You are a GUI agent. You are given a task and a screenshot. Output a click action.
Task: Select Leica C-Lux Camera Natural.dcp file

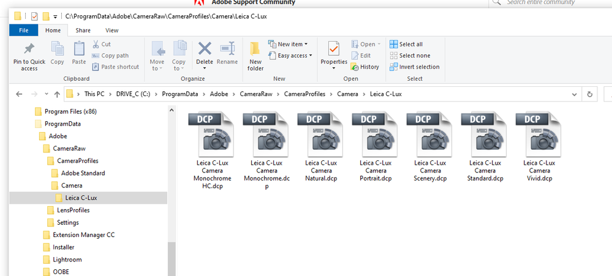(321, 147)
